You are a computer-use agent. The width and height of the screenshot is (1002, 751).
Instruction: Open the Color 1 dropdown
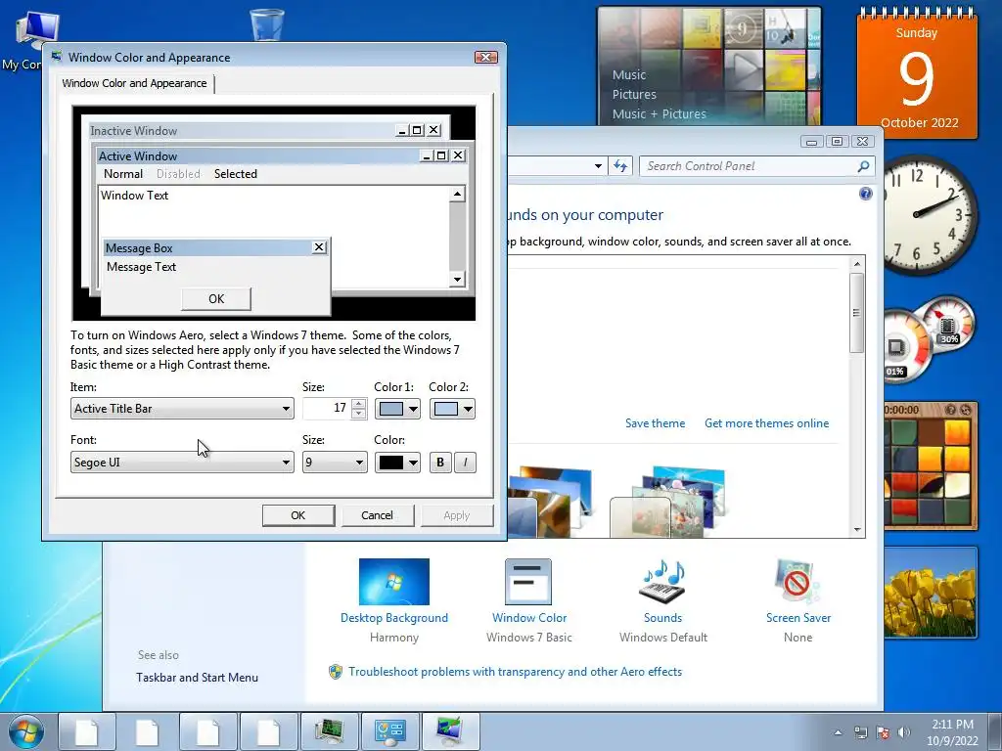(414, 409)
